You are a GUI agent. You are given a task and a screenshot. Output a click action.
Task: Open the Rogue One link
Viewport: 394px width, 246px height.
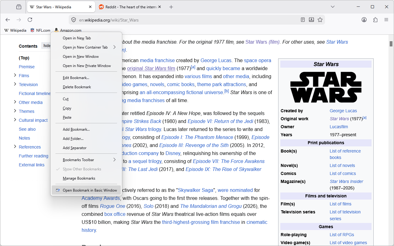tap(112, 206)
